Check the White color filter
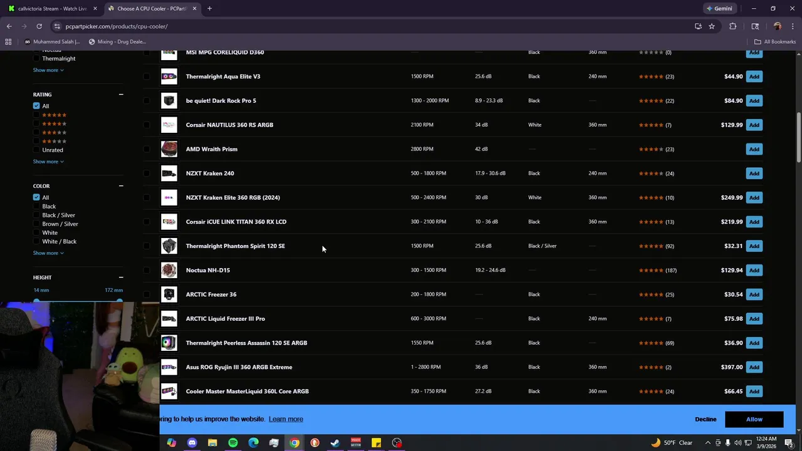This screenshot has height=451, width=802. pyautogui.click(x=36, y=233)
